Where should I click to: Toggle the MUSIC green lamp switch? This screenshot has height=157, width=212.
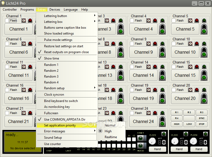(141, 146)
